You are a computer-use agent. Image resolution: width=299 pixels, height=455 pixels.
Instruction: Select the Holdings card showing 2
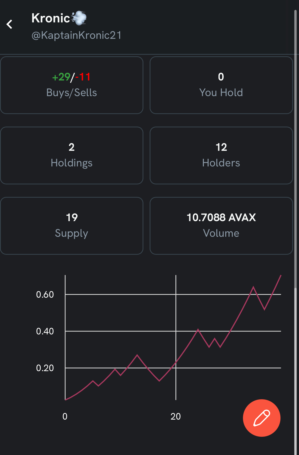tap(72, 155)
